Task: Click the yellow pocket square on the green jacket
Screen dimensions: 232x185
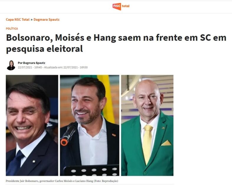Action: click(x=166, y=143)
